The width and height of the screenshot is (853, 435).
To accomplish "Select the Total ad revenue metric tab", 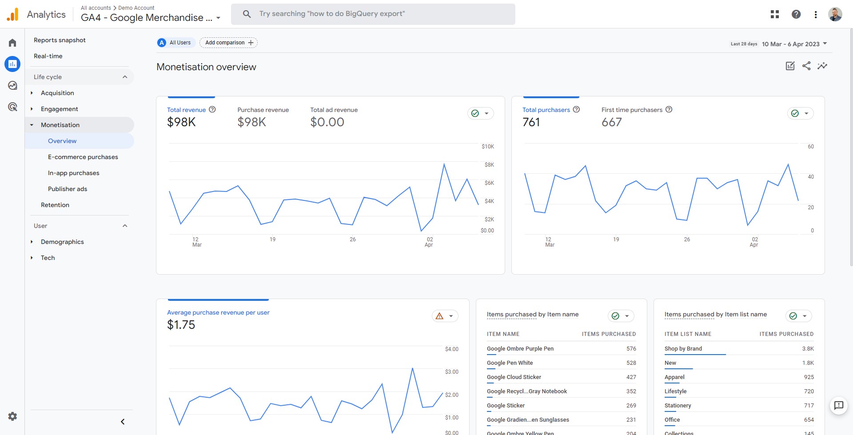I will coord(334,116).
